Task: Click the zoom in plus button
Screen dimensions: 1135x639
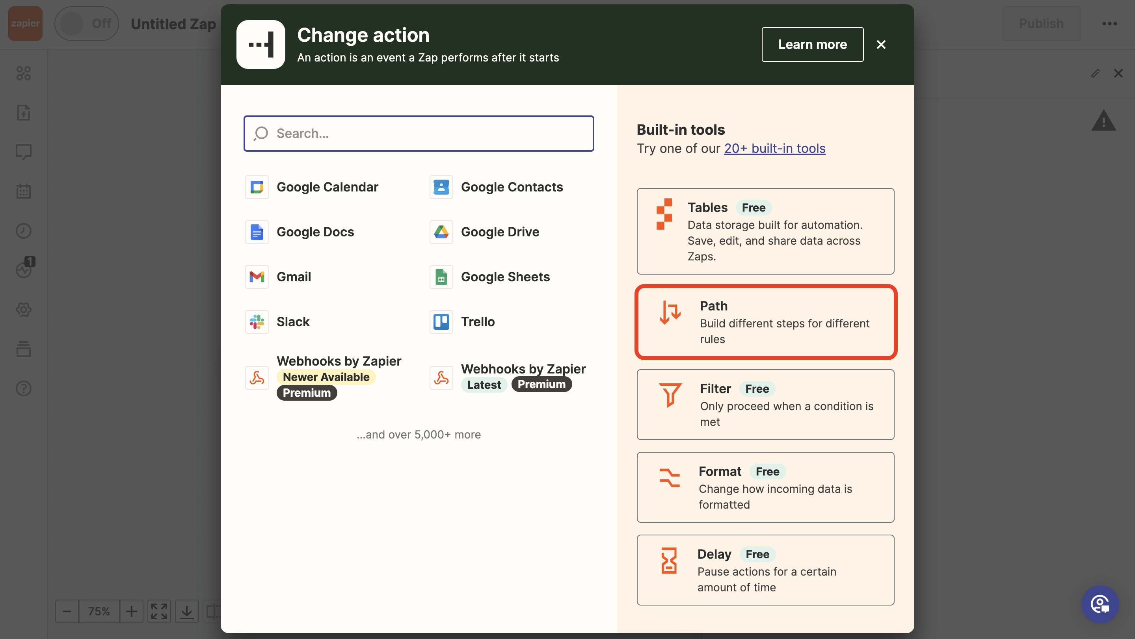Action: click(x=131, y=611)
